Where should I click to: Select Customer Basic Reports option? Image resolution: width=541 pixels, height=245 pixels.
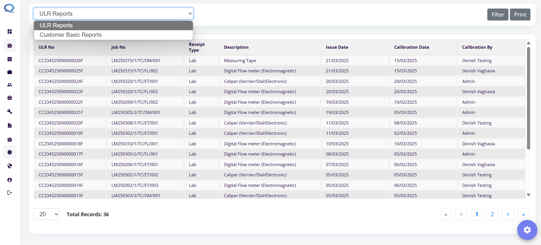[x=71, y=35]
